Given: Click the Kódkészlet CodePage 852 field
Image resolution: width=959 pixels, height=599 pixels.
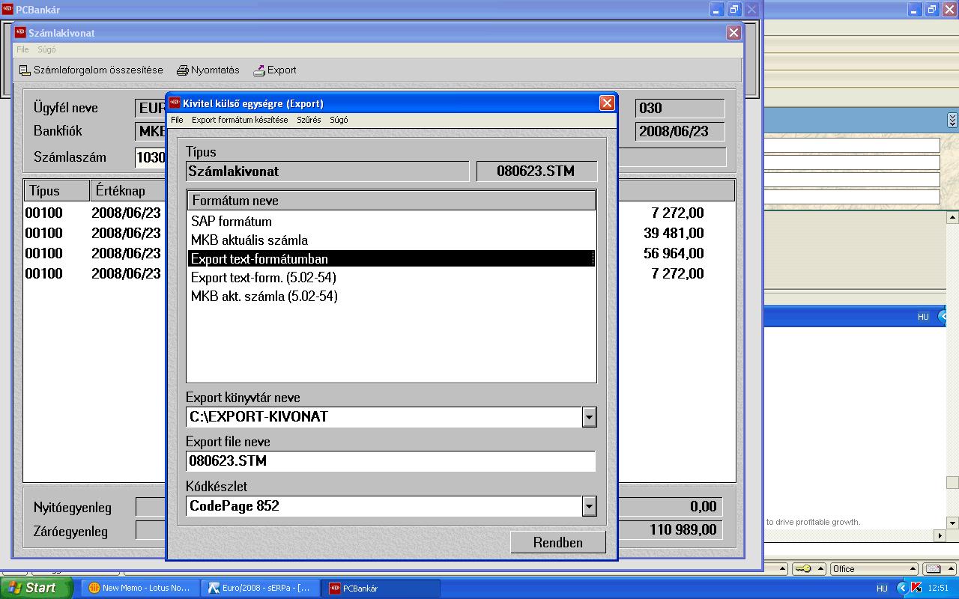Looking at the screenshot, I should pos(384,506).
